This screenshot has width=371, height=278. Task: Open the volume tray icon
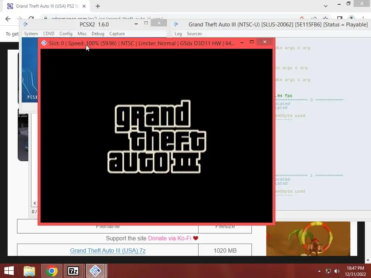click(337, 271)
